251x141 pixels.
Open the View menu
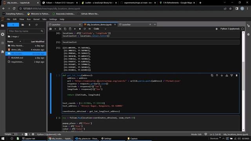point(22,19)
